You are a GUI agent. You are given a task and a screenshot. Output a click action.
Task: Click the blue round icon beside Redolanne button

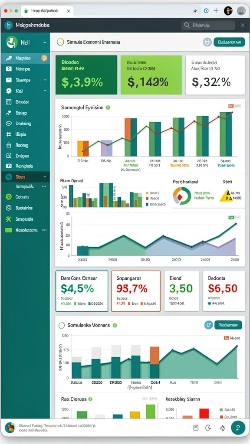[208, 325]
